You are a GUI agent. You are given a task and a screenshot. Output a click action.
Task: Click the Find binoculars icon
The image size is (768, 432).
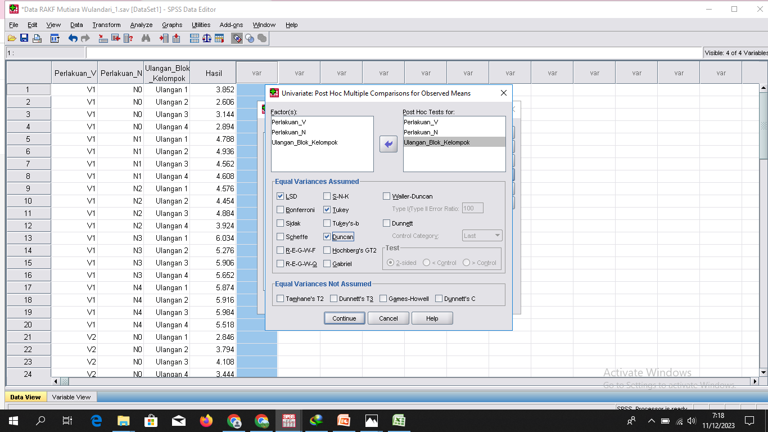point(146,38)
